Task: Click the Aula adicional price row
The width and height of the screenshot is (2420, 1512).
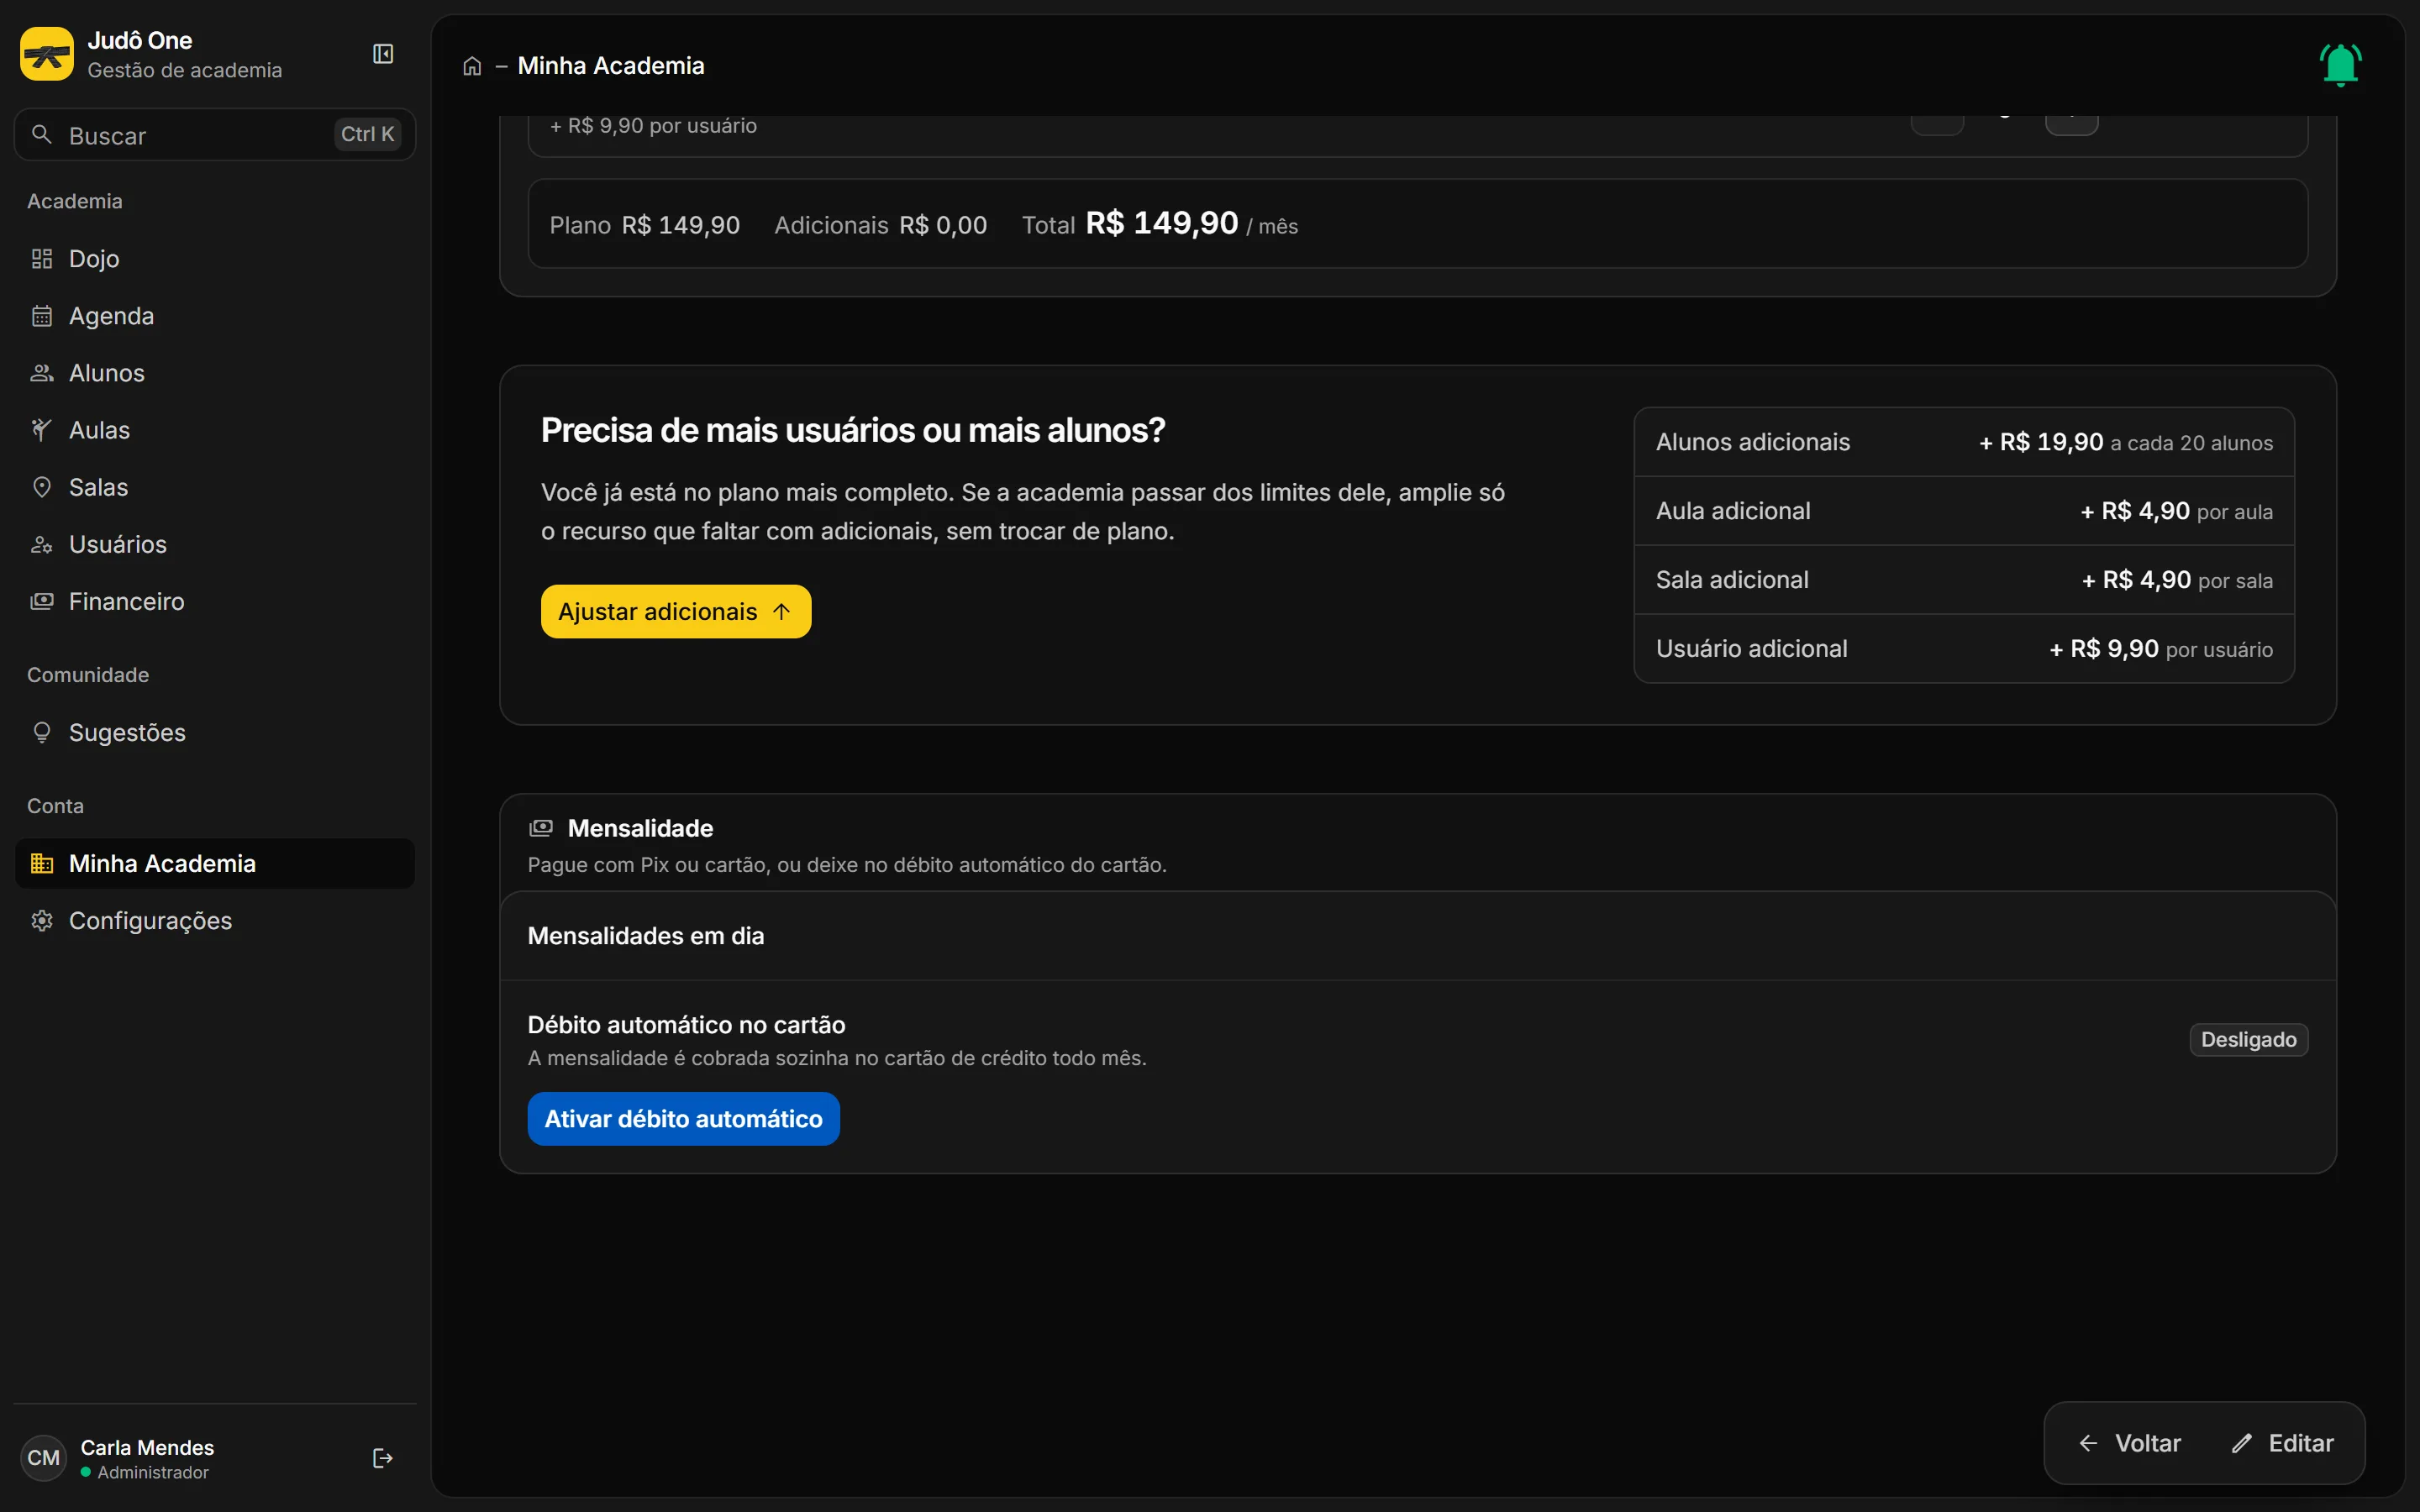Action: pos(1964,511)
